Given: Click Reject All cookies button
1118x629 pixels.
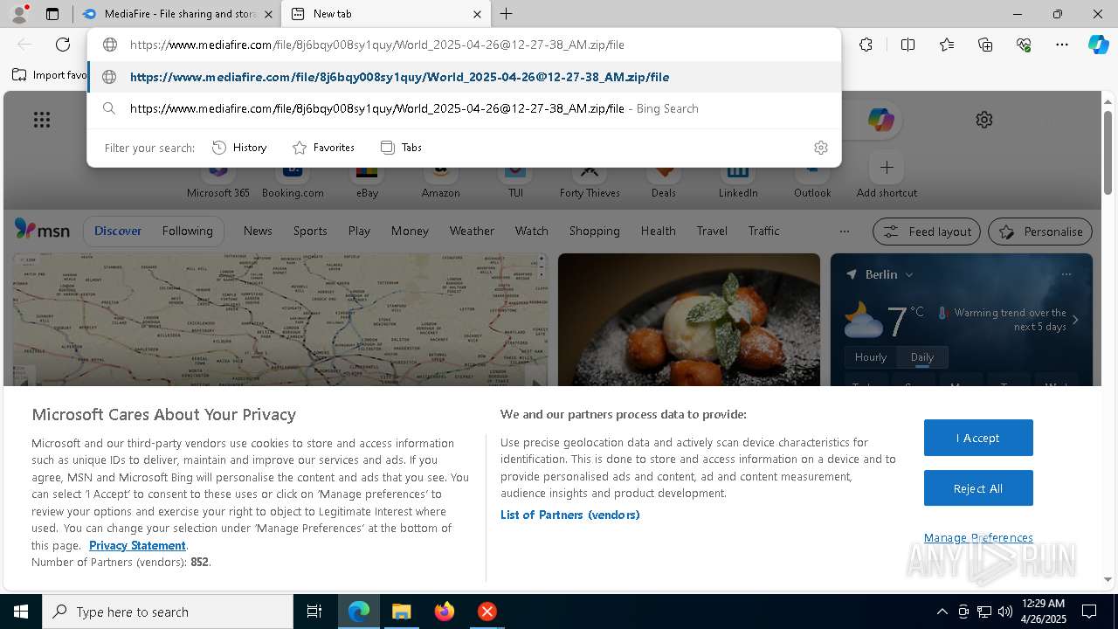Looking at the screenshot, I should coord(978,488).
